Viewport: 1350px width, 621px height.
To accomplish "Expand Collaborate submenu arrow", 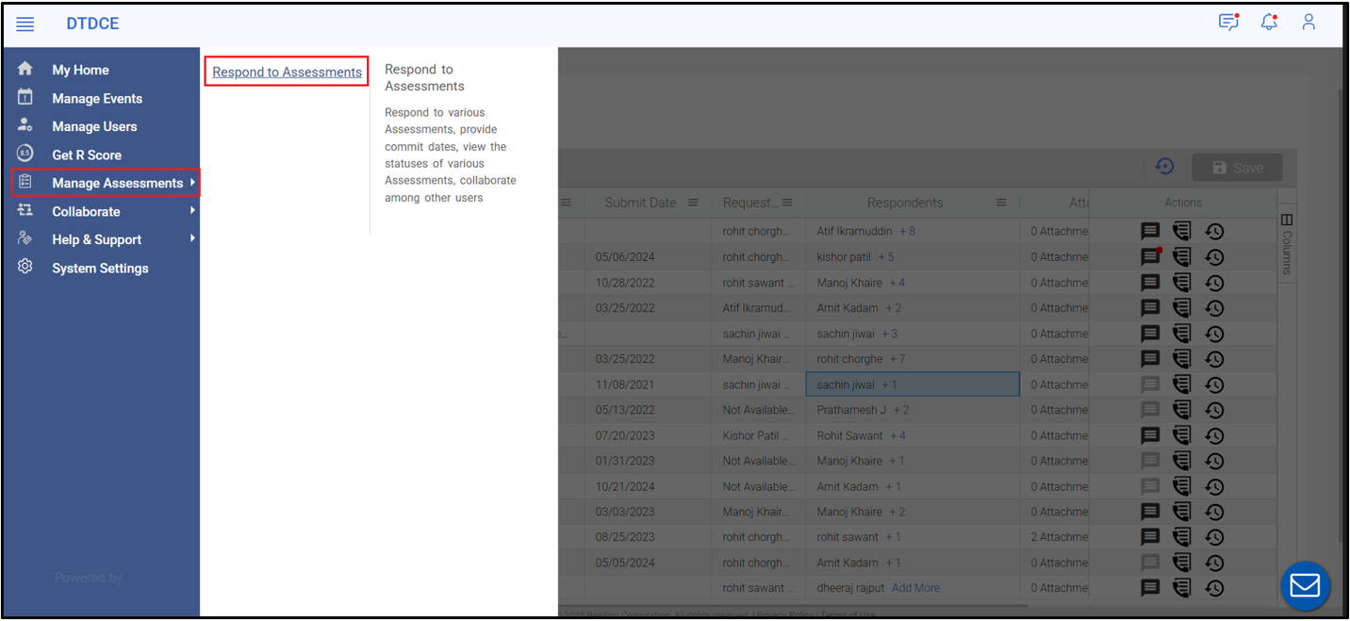I will pos(192,210).
